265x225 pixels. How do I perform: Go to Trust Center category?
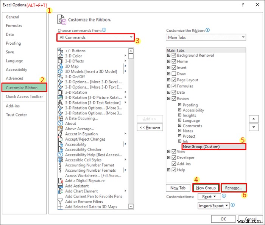16,115
